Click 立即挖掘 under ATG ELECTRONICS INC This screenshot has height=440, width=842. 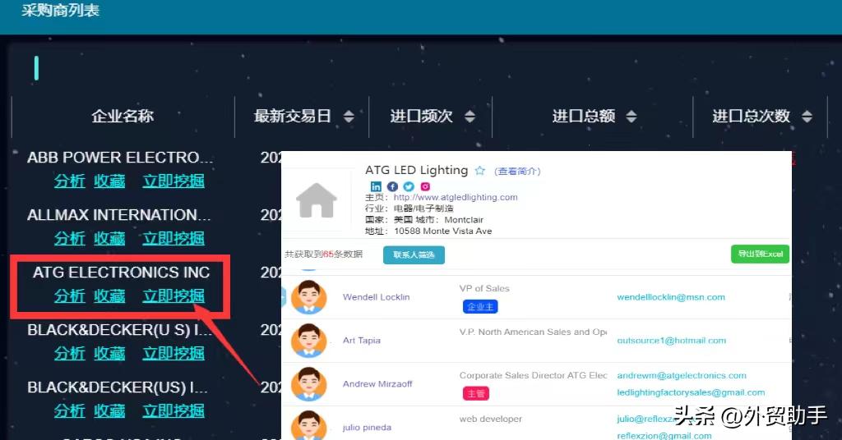click(x=173, y=296)
